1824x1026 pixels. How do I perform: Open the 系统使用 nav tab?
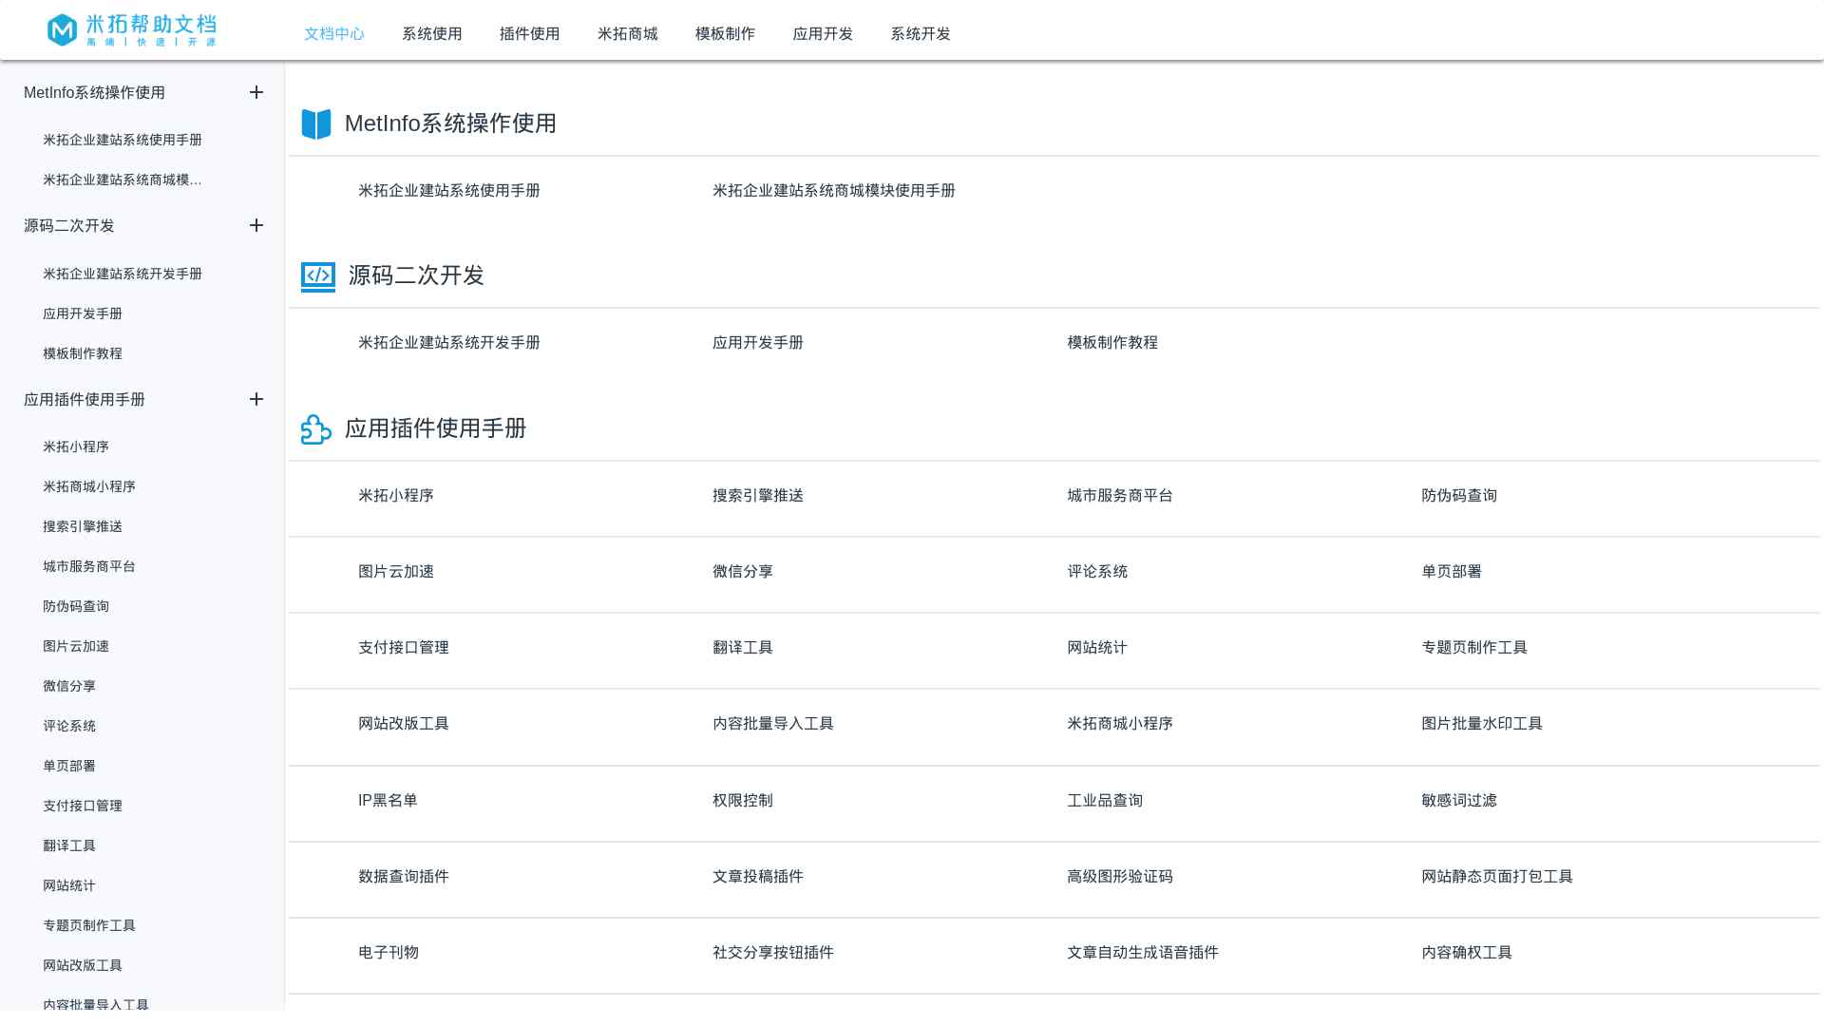point(432,33)
